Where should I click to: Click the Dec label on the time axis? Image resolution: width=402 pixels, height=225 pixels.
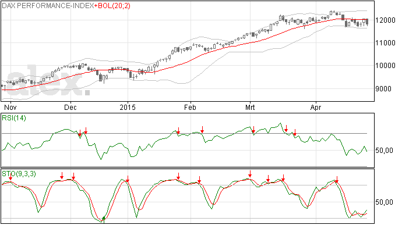point(70,107)
